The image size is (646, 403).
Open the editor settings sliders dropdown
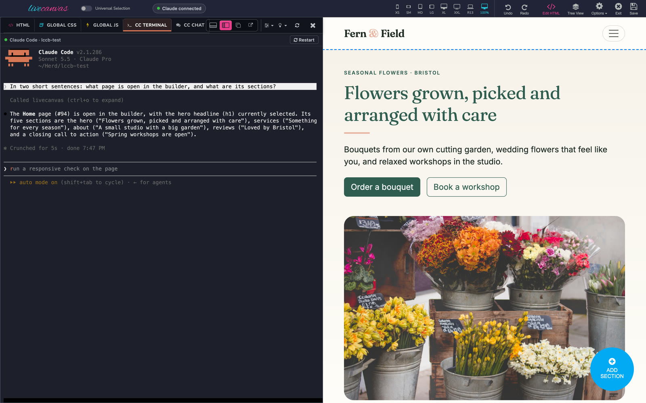click(x=269, y=25)
